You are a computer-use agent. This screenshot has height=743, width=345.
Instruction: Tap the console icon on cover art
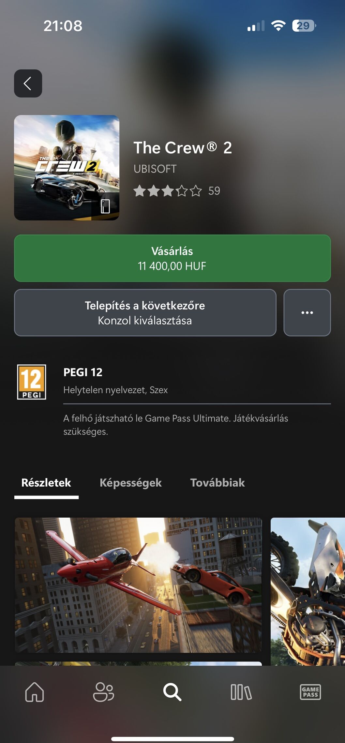105,206
